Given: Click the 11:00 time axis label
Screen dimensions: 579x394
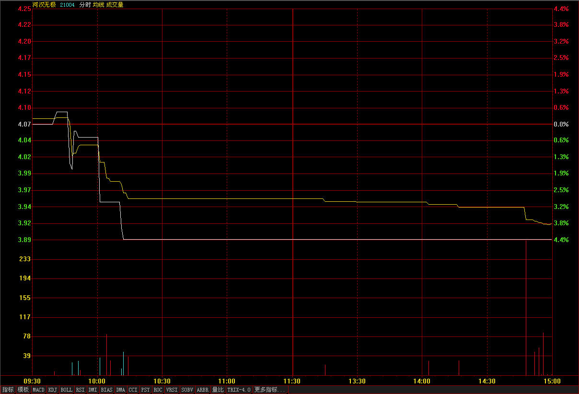Looking at the screenshot, I should click(x=227, y=381).
